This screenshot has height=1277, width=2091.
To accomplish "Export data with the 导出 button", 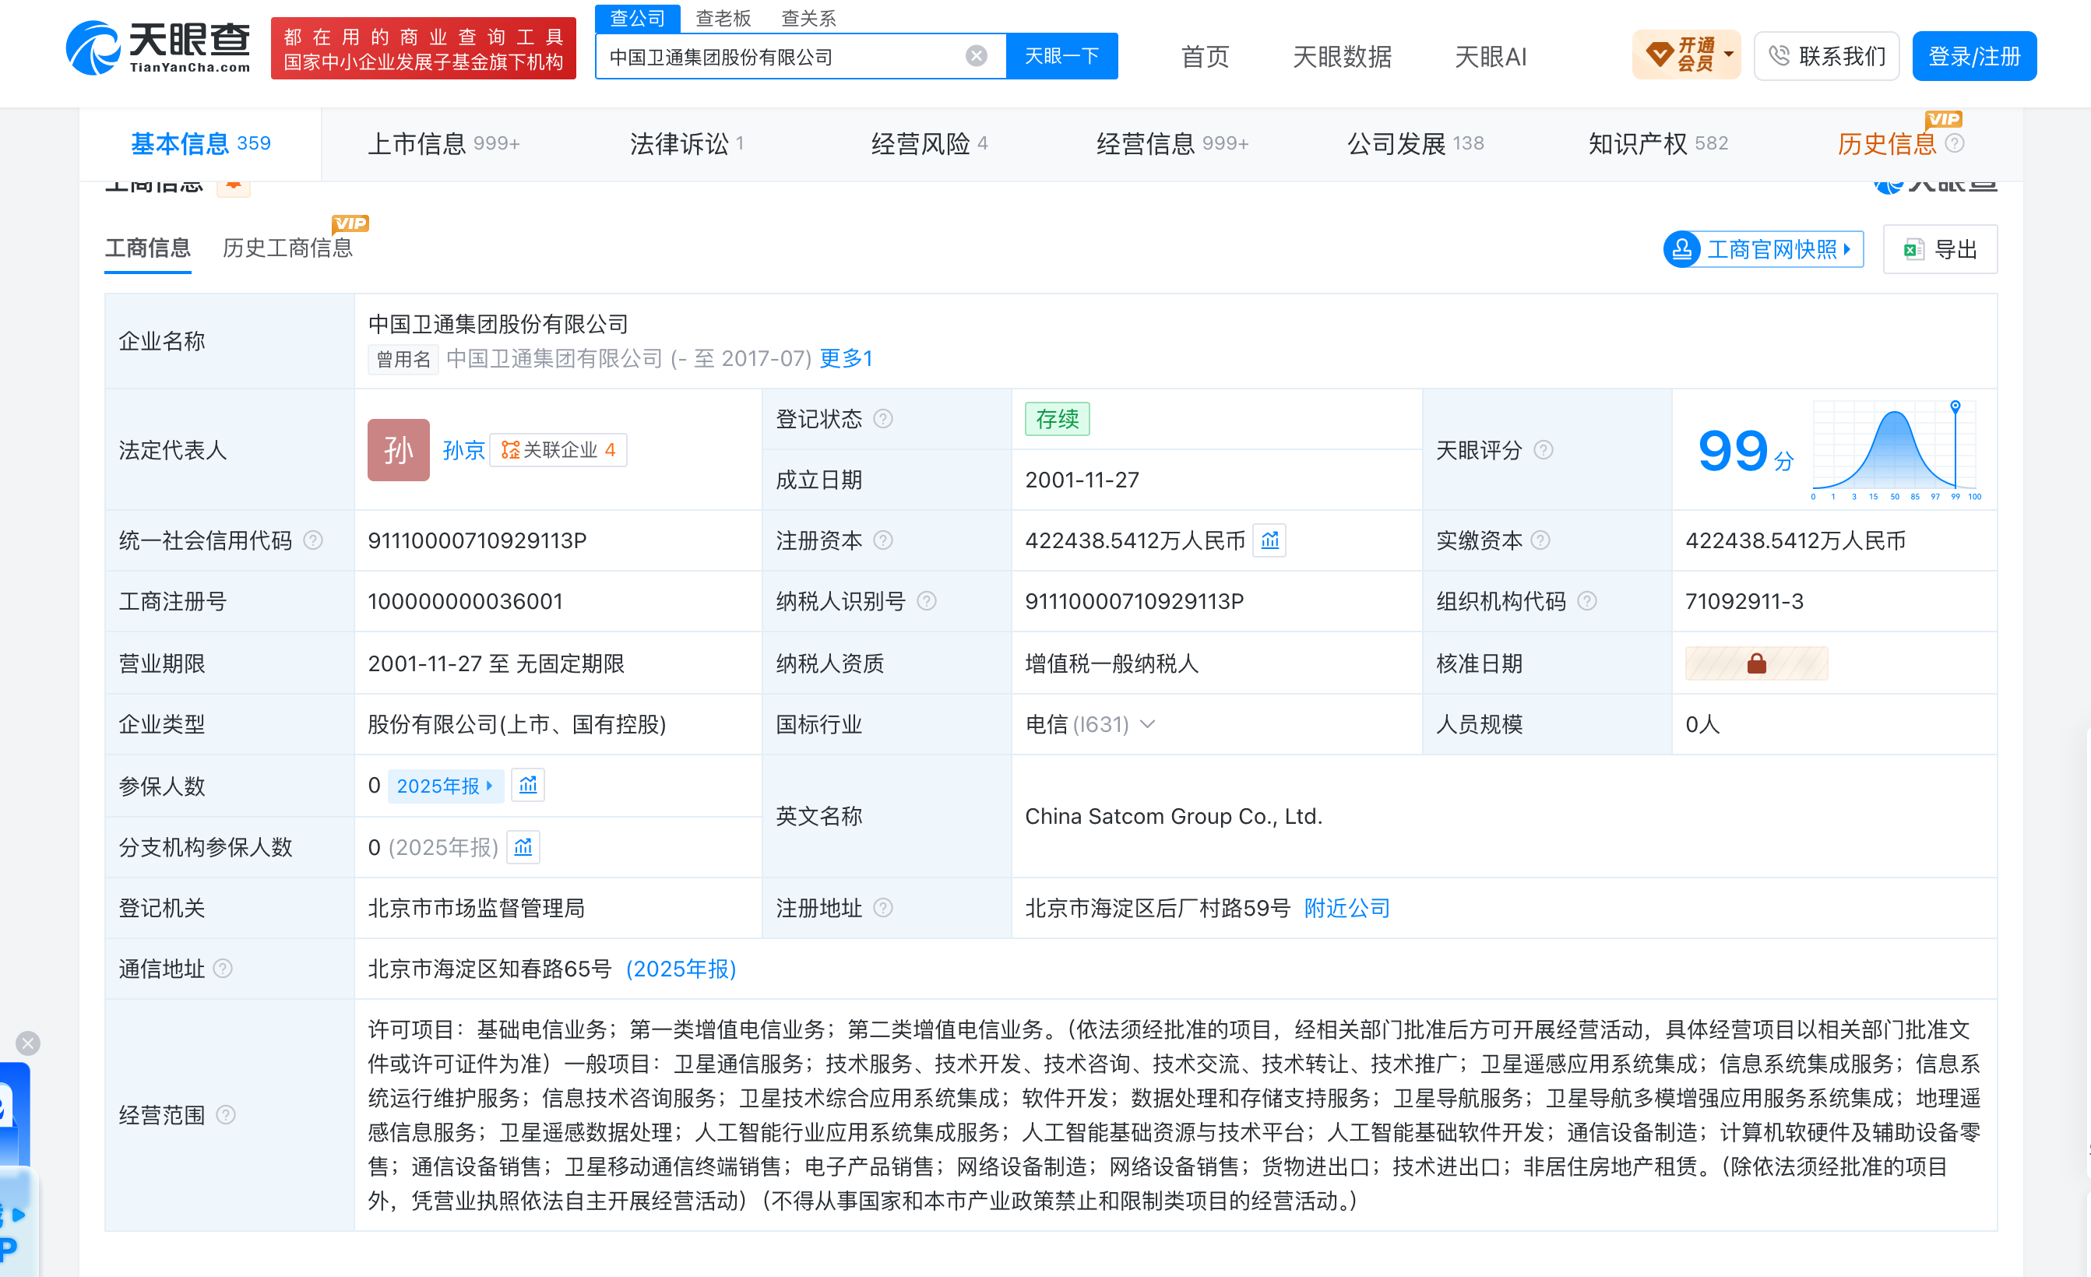I will pyautogui.click(x=1939, y=249).
